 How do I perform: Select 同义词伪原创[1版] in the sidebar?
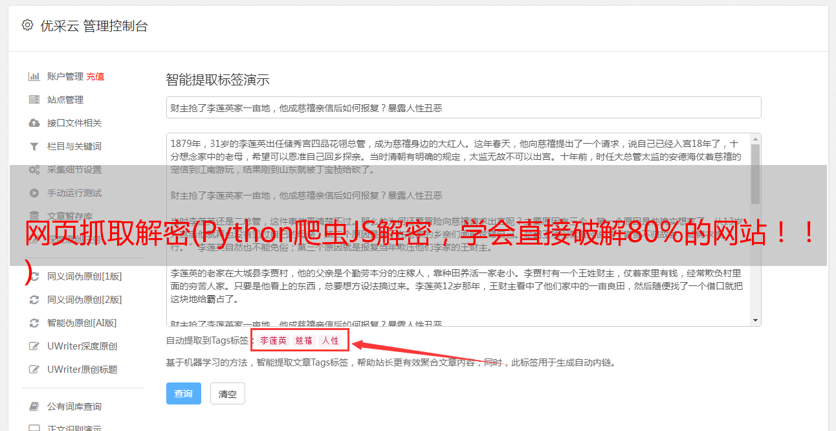(x=84, y=276)
